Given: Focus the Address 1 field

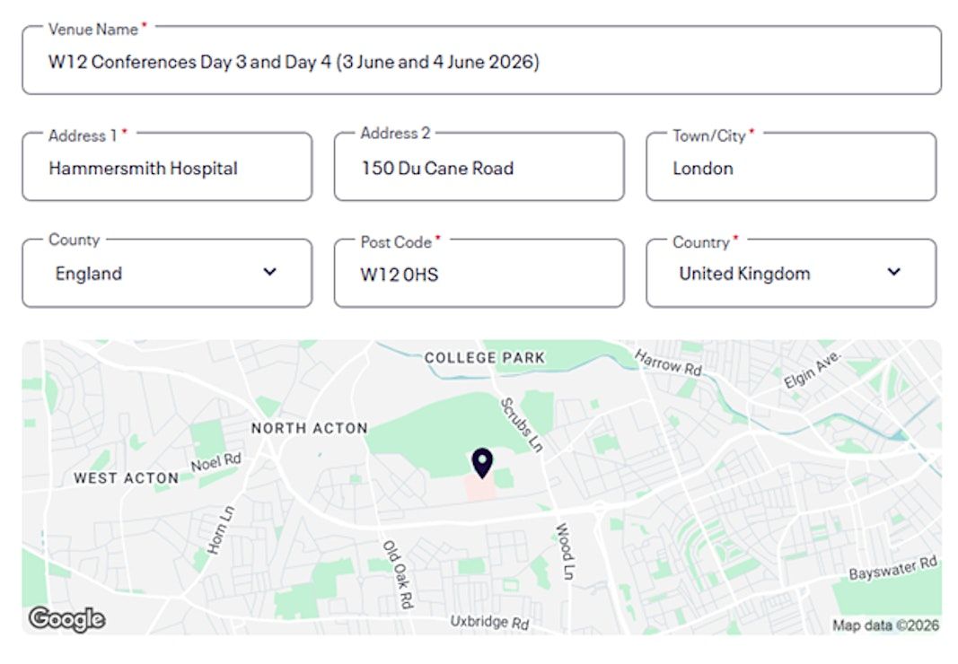Looking at the screenshot, I should tap(167, 169).
